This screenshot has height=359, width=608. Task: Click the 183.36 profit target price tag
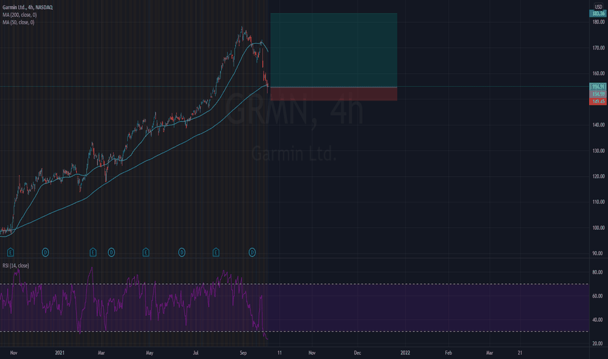[598, 14]
